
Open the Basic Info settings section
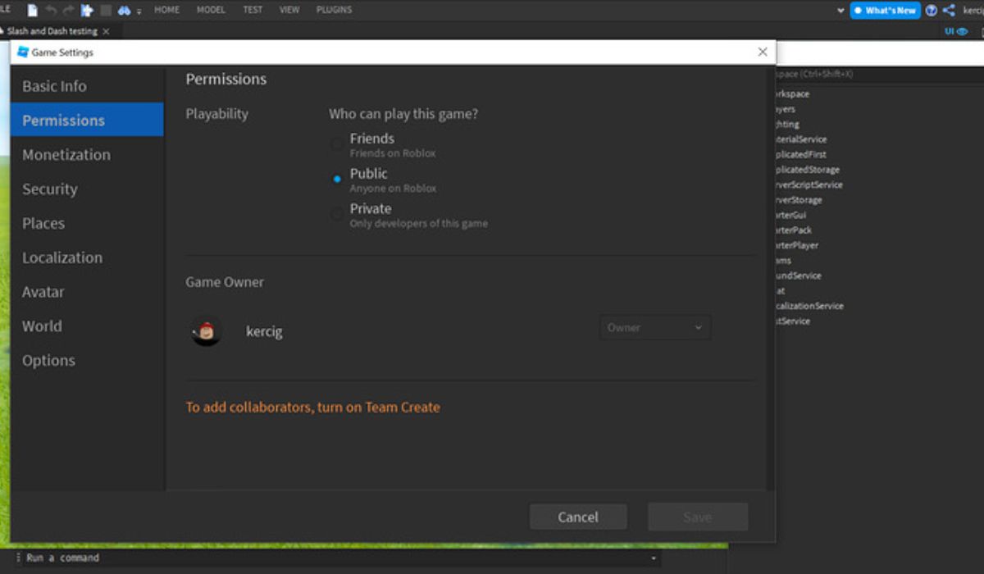[x=87, y=86]
